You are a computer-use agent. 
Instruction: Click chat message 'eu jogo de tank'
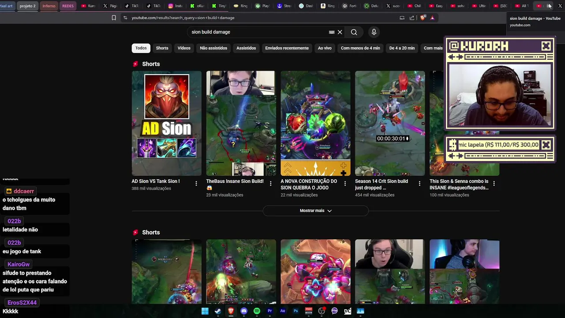tap(22, 251)
